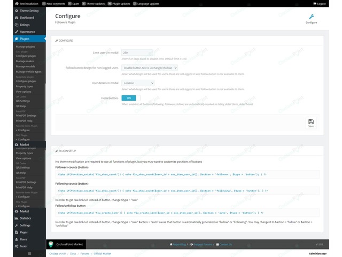Open New comments in the top bar

(x=53, y=4)
